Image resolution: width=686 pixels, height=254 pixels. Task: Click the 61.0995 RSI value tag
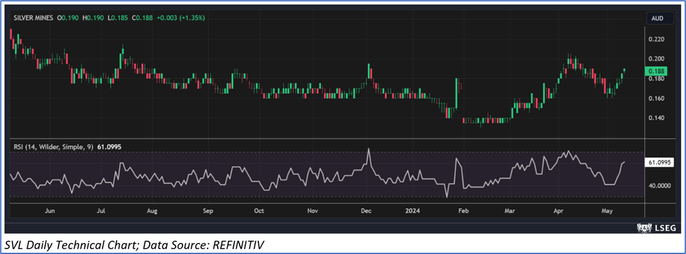click(660, 162)
